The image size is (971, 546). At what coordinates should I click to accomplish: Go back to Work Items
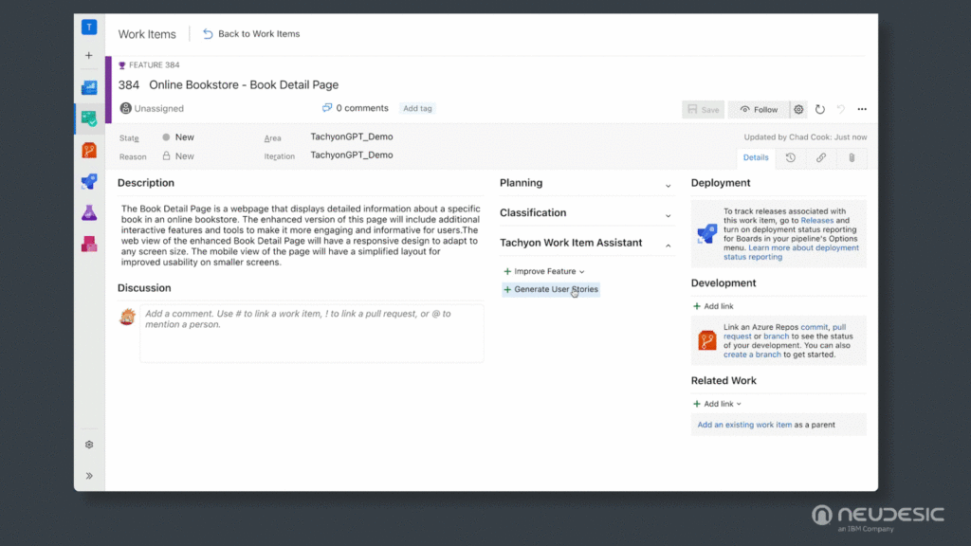(x=251, y=34)
